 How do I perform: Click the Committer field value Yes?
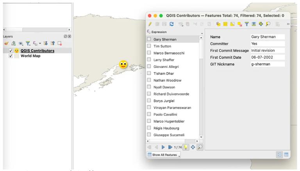click(268, 44)
